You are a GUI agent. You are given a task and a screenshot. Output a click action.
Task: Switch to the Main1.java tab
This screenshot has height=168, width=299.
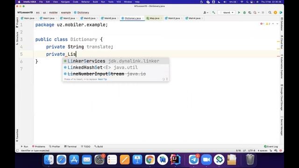[49, 18]
